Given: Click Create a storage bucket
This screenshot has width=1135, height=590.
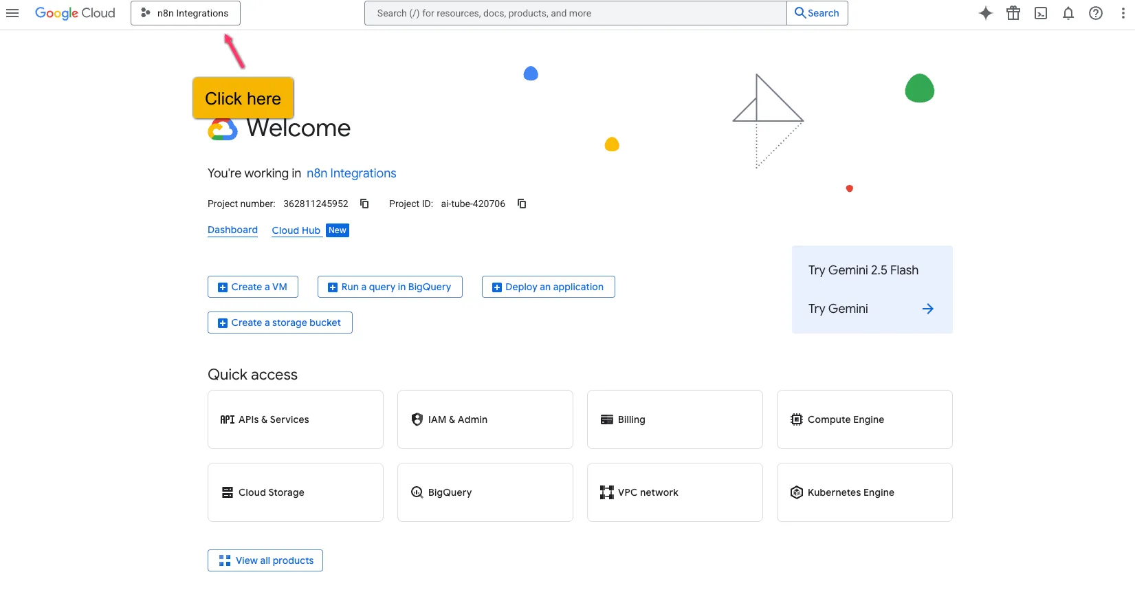Looking at the screenshot, I should click(280, 323).
